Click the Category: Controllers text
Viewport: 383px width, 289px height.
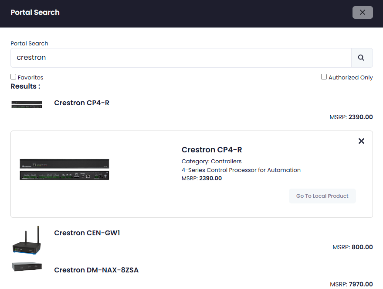pos(211,161)
